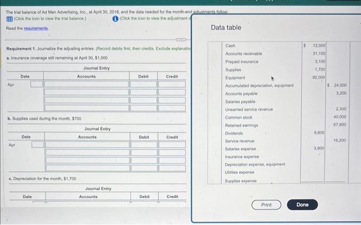Close data table with Done button
The height and width of the screenshot is (225, 361).
tap(302, 205)
